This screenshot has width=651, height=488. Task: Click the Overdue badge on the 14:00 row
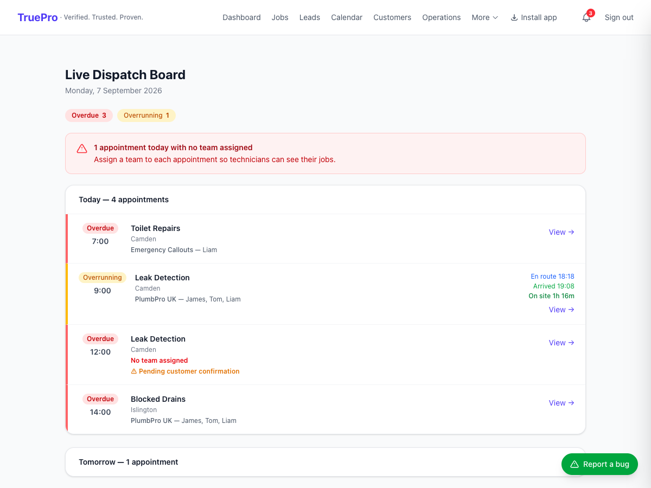point(100,399)
